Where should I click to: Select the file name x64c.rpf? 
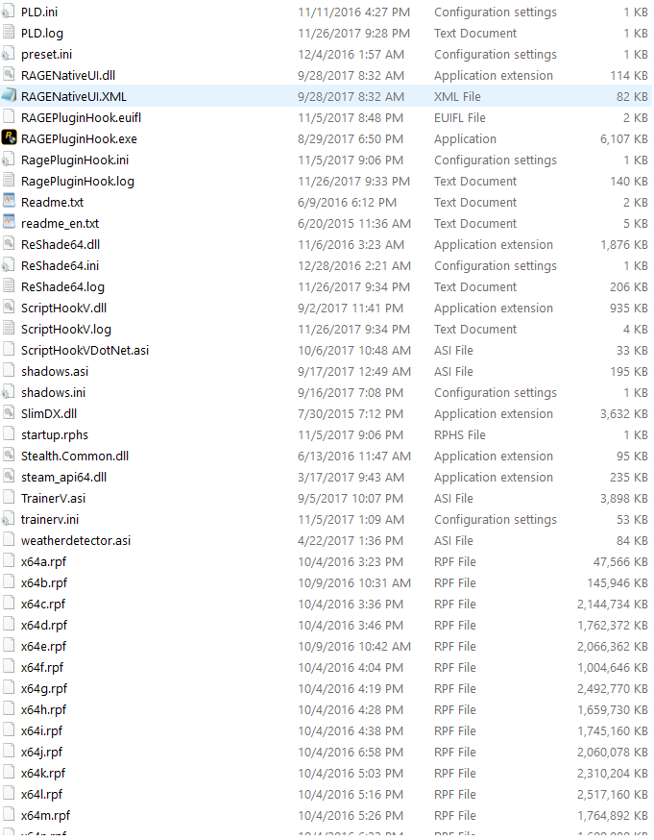43,604
